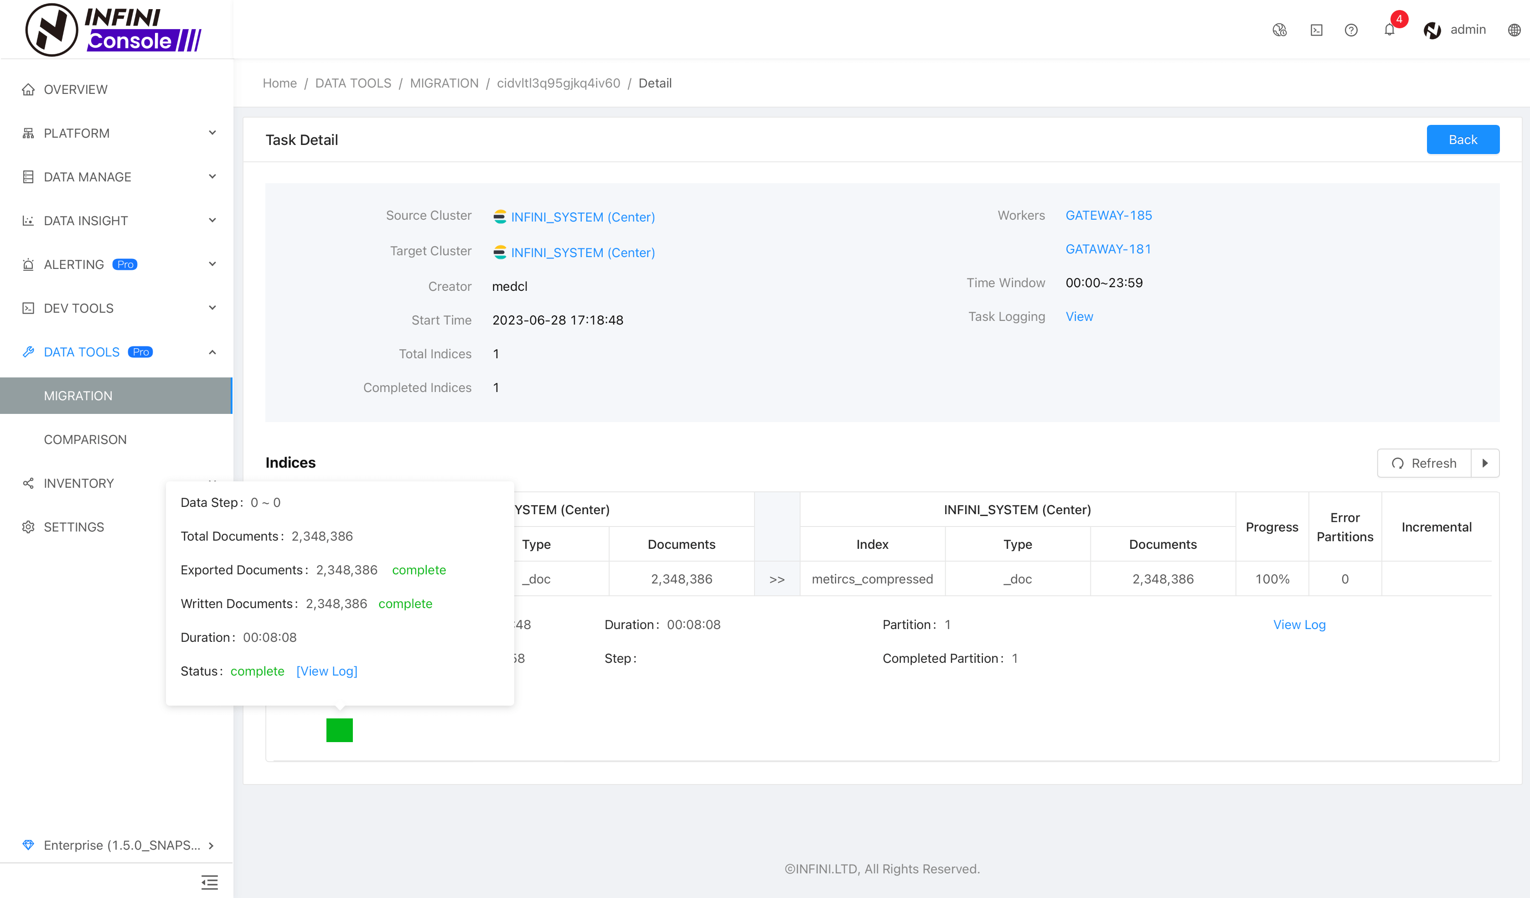The image size is (1530, 898).
Task: Click the COMPARISON menu item in sidebar
Action: pos(84,439)
